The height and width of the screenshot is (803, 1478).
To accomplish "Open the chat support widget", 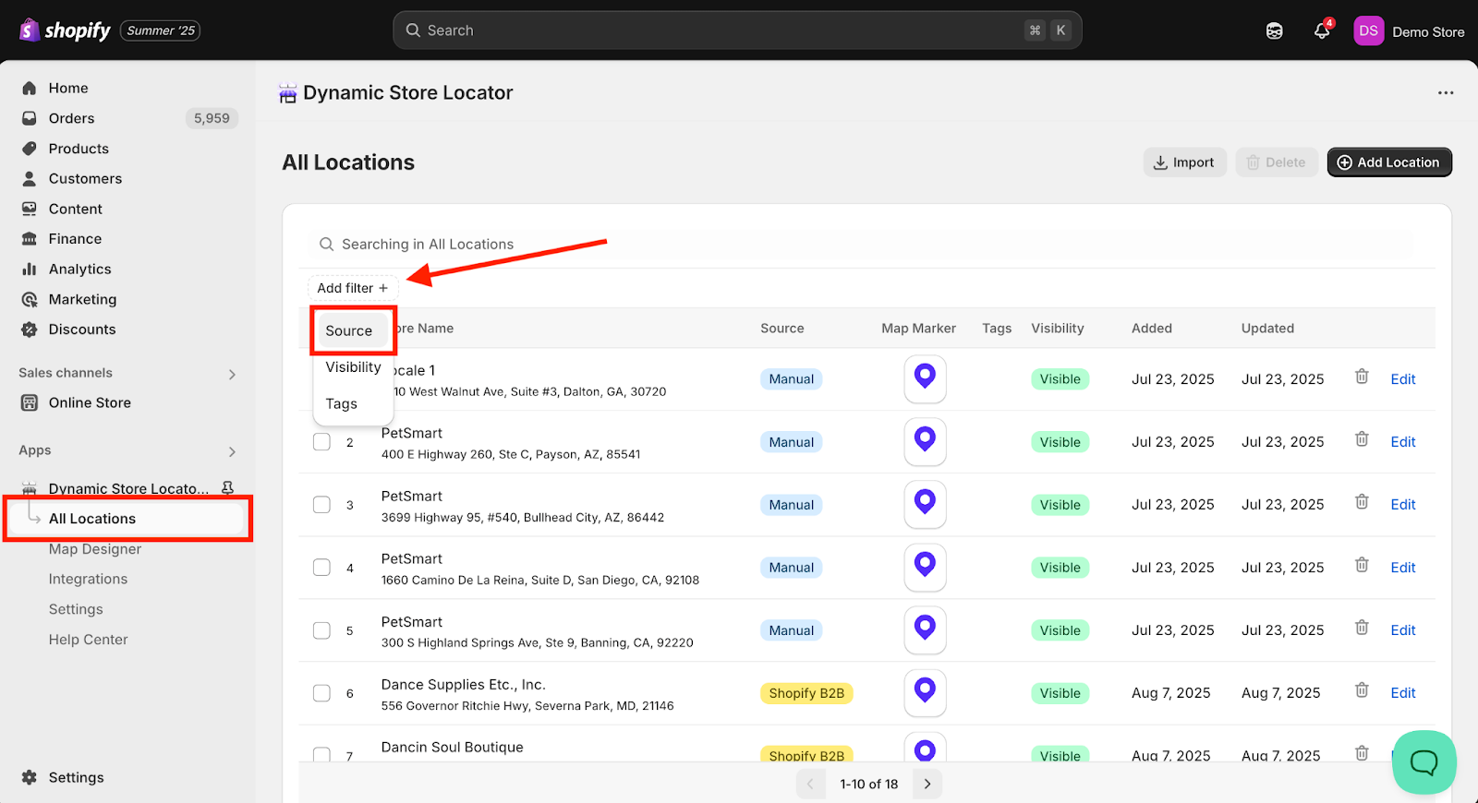I will pyautogui.click(x=1423, y=762).
